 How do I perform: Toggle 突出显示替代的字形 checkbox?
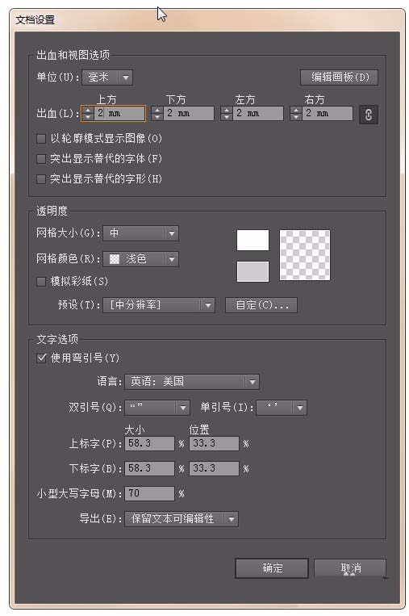coord(41,179)
